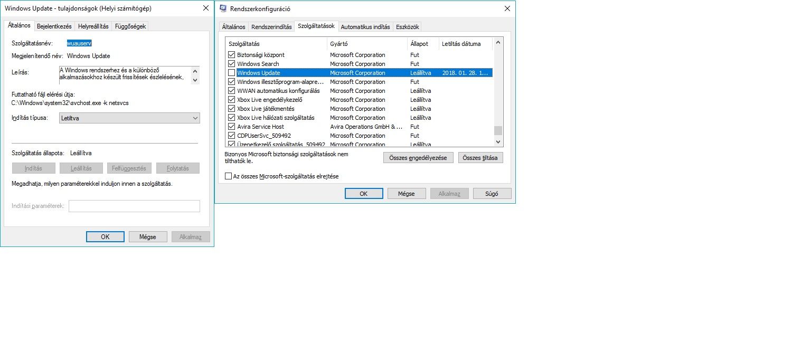The width and height of the screenshot is (811, 342).
Task: Enable the Windows Update service checkbox
Action: [231, 73]
